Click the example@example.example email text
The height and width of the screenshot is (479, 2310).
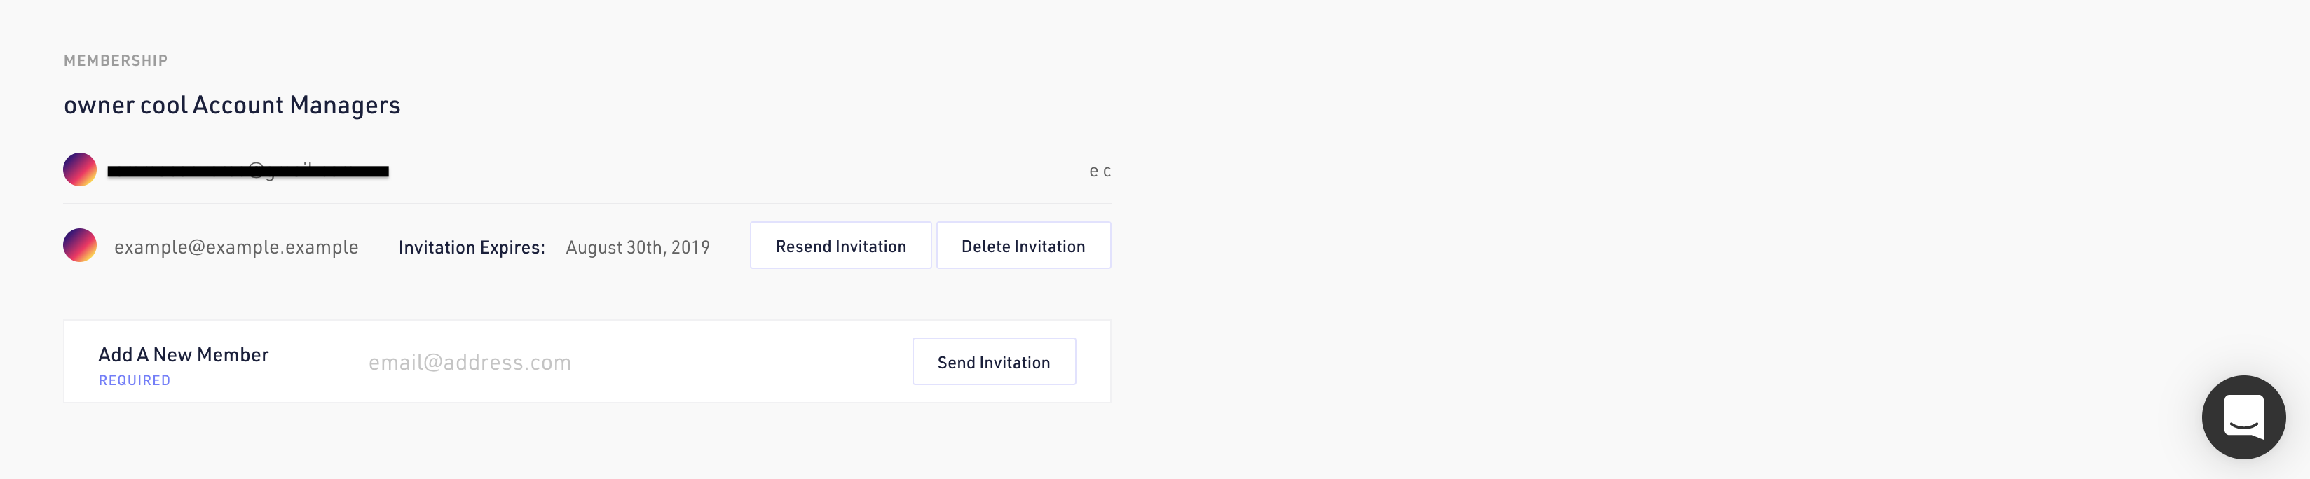click(x=236, y=247)
